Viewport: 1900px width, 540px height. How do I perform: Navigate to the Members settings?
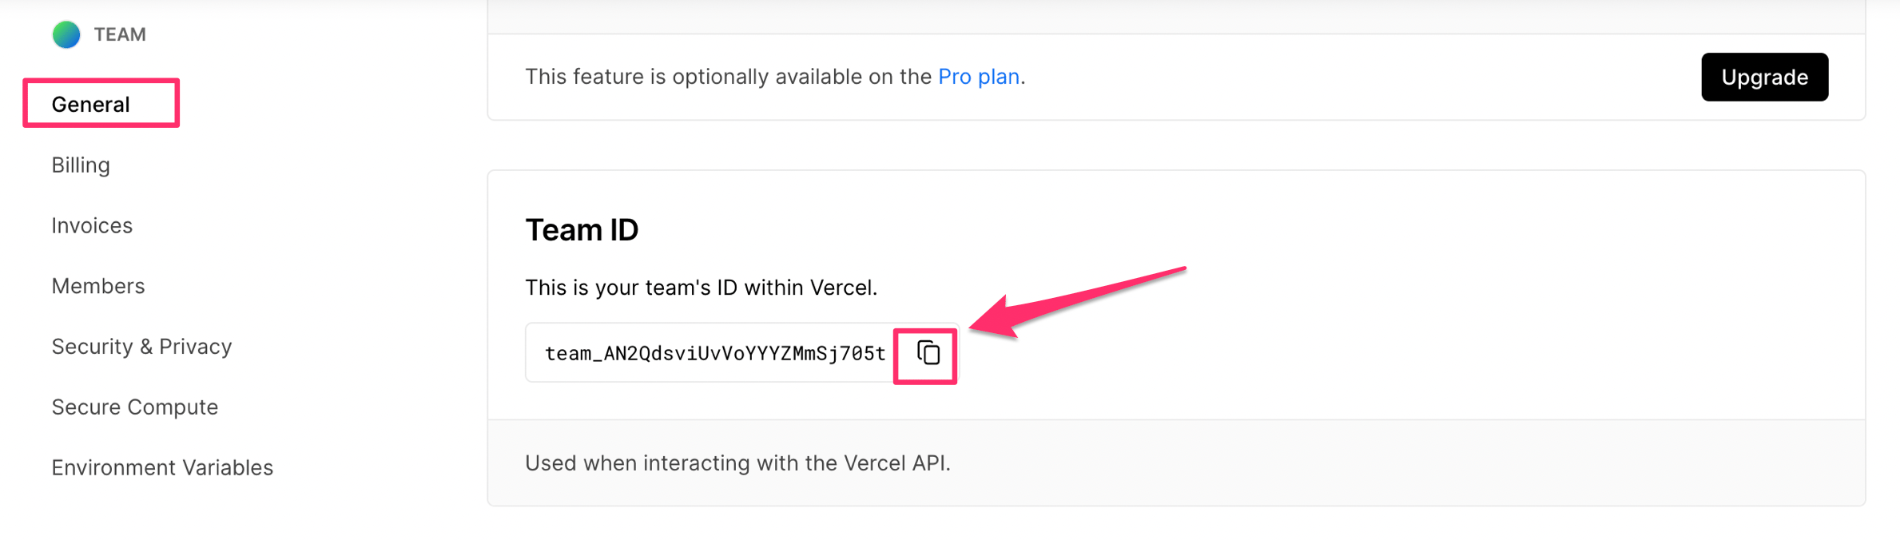[98, 286]
